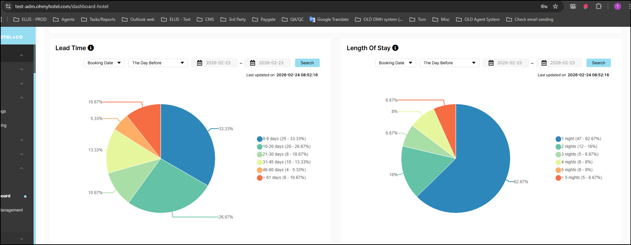Open Length Of Stay The Day Before dropdown
The image size is (631, 245).
click(x=449, y=63)
